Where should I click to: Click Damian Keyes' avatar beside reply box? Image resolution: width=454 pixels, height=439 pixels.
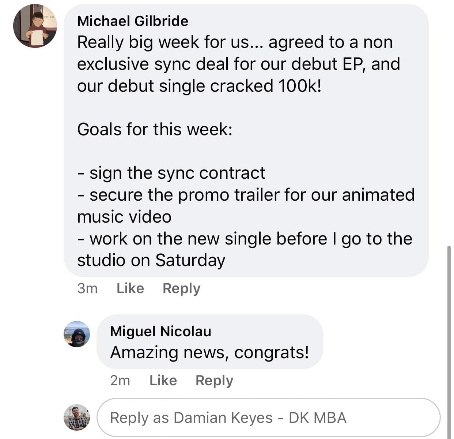click(77, 417)
